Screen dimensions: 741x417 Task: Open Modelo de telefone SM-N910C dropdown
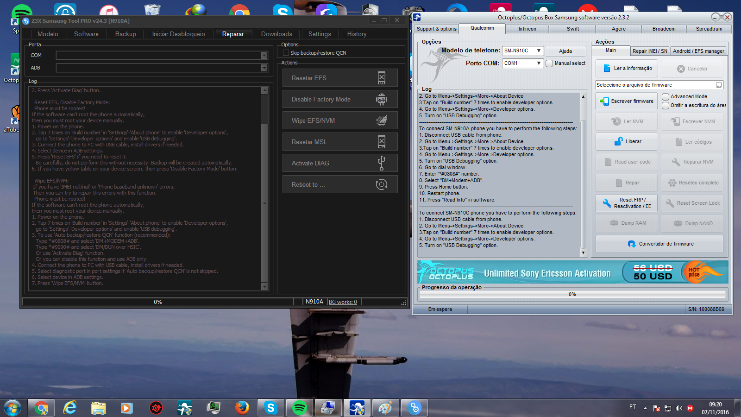tap(523, 51)
